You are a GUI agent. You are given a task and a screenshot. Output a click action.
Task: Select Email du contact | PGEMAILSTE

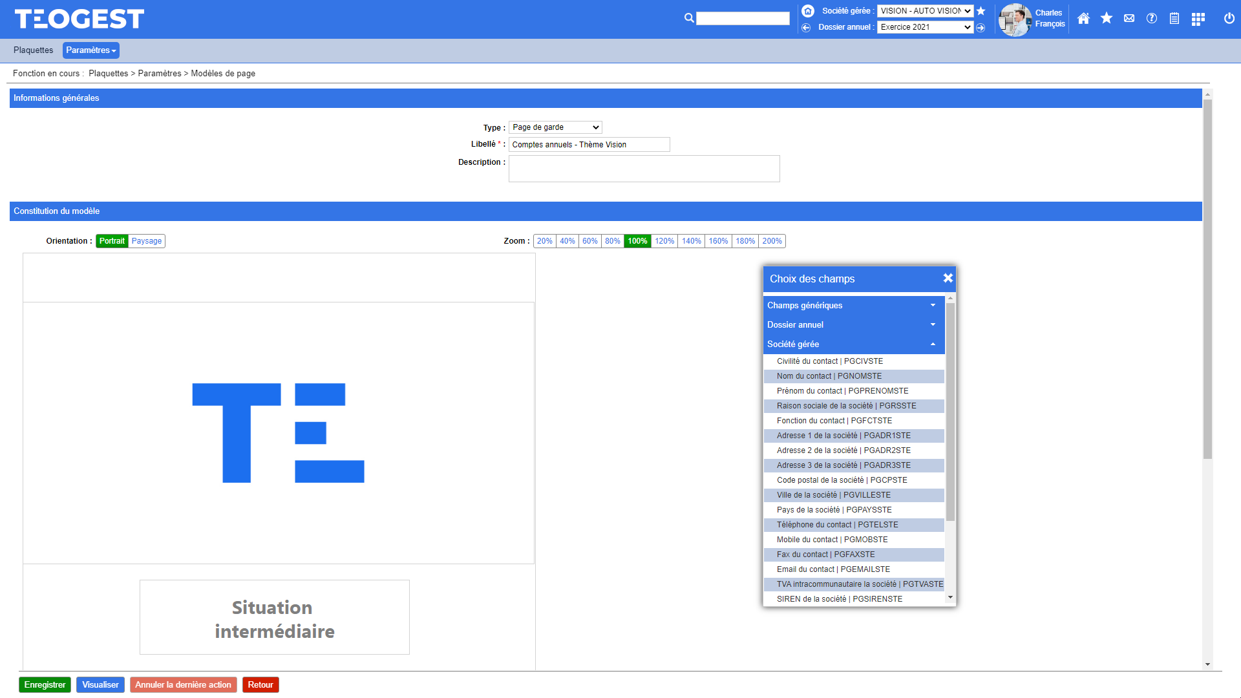(854, 569)
